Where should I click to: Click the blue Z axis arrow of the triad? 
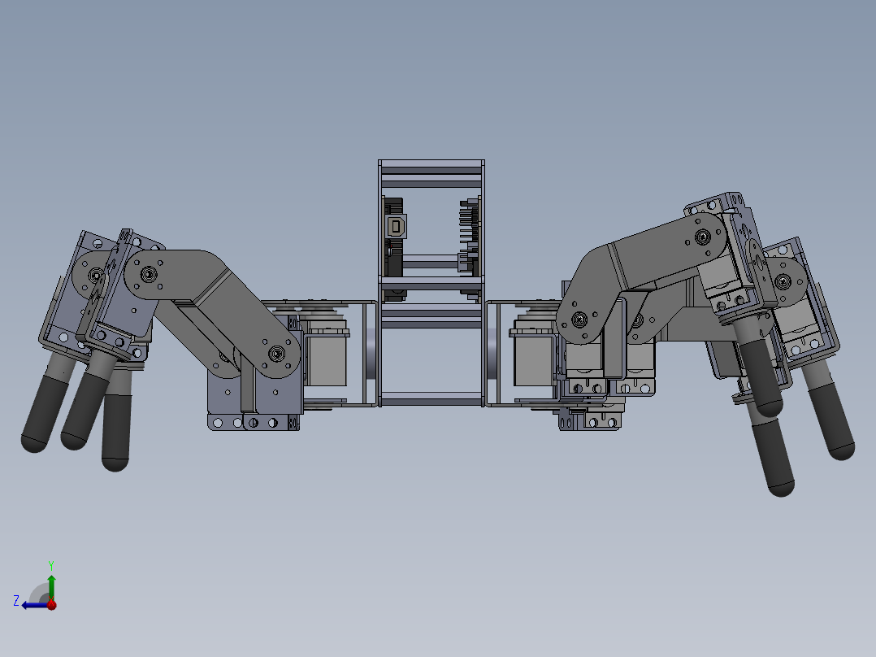tap(35, 605)
